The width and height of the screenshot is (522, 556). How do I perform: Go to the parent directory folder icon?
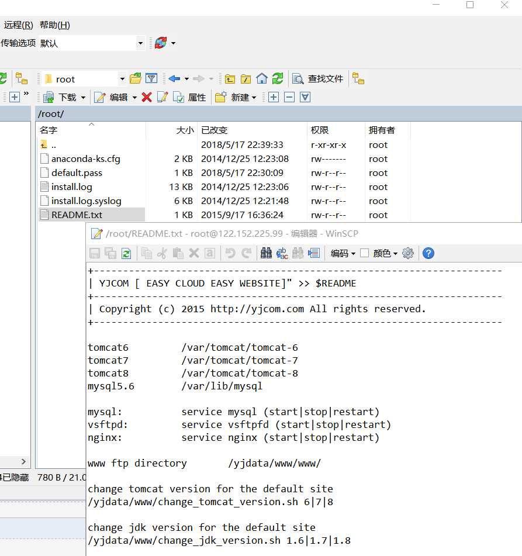230,79
